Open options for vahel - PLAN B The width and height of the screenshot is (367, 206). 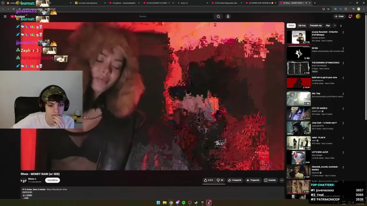[343, 138]
